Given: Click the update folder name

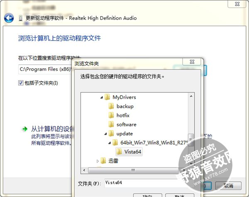Looking at the screenshot, I should [124, 134].
